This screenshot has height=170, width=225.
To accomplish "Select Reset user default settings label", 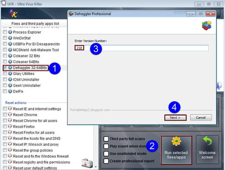I will 35,168.
